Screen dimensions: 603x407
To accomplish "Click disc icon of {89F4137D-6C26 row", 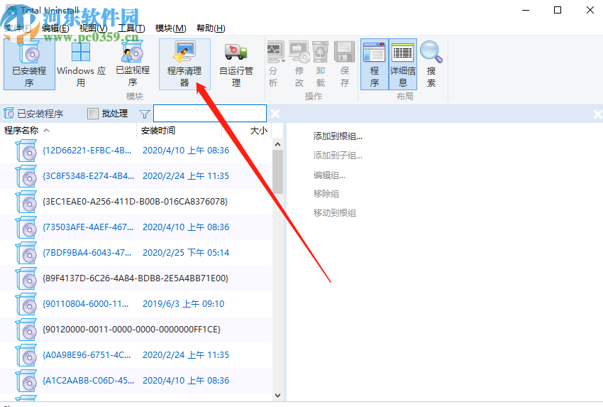I will tap(26, 278).
